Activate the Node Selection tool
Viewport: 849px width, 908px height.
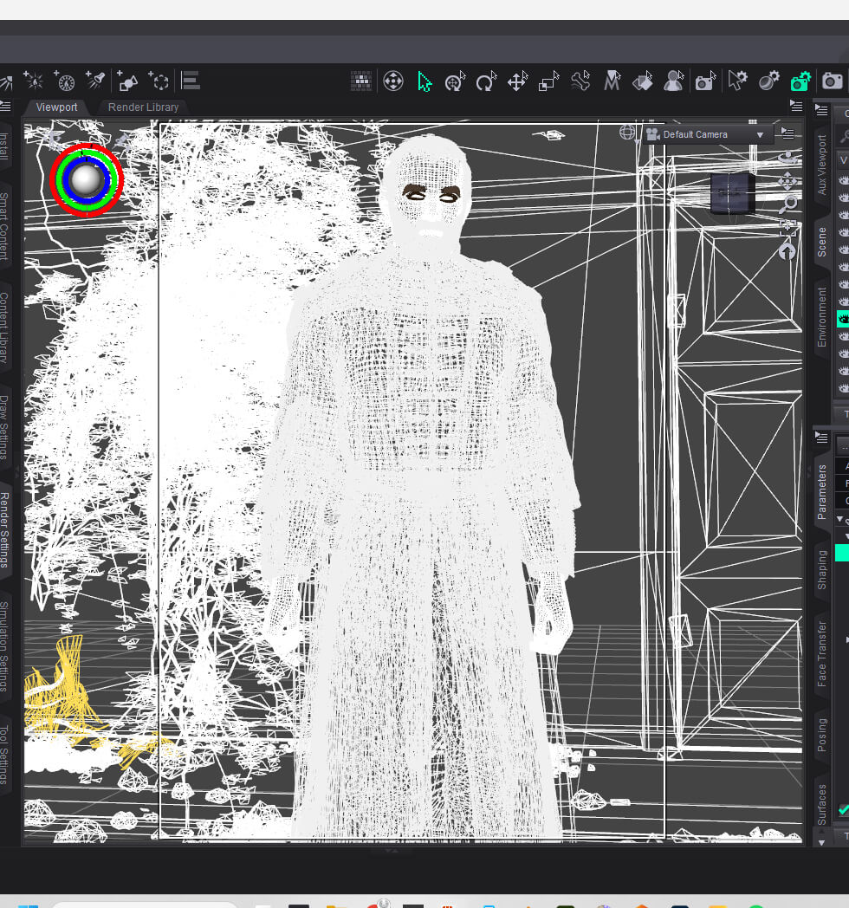(x=424, y=81)
